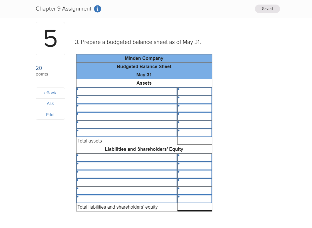
Task: Click the blue arrow in the last Assets row
Action: pos(78,131)
